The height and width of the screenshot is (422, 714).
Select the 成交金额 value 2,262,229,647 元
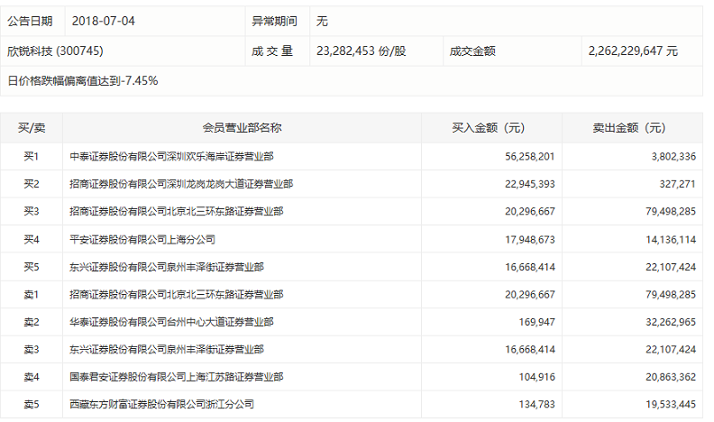[632, 51]
